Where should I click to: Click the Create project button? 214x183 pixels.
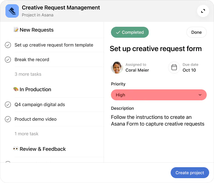tap(190, 173)
